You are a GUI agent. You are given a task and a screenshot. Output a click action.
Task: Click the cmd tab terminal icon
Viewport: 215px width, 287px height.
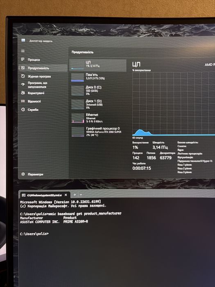[x=24, y=195]
